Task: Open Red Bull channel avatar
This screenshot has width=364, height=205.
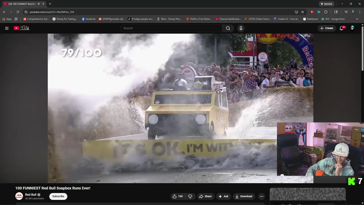Action: (19, 196)
